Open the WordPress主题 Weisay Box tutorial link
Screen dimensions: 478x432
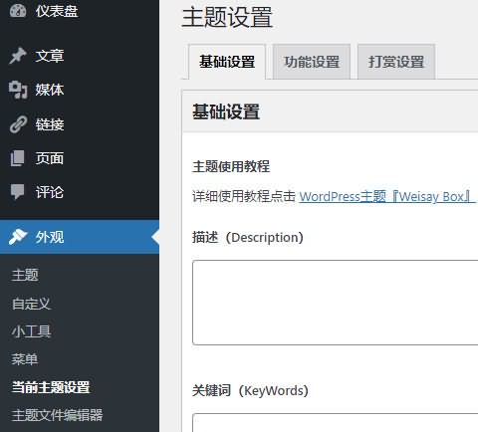(385, 196)
